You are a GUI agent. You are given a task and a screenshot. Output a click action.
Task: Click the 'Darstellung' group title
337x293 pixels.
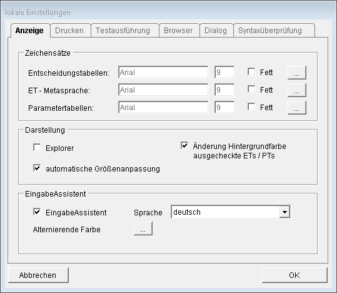click(45, 130)
